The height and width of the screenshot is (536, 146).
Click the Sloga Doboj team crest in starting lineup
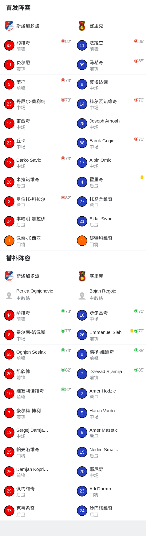pos(9,26)
